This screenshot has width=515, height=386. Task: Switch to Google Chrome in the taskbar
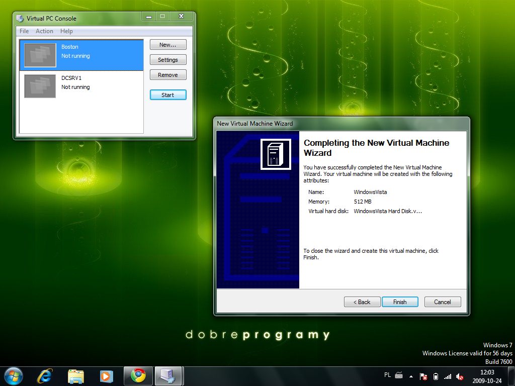pyautogui.click(x=138, y=376)
